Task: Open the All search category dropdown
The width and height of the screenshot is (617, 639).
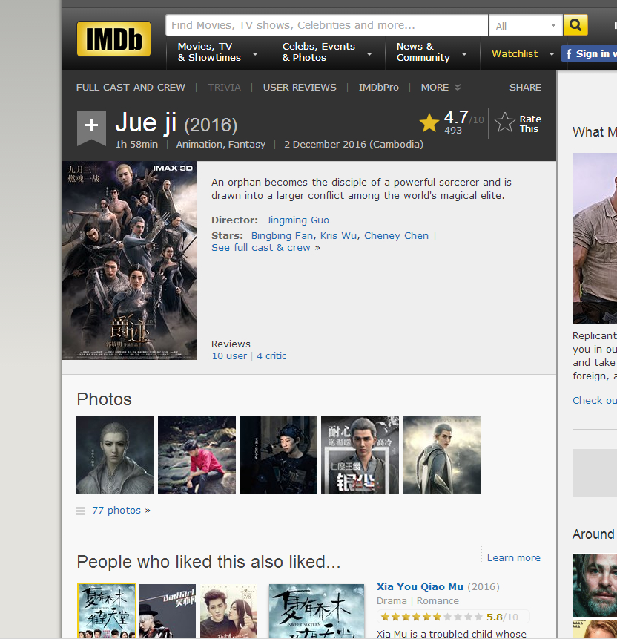Action: pos(525,26)
